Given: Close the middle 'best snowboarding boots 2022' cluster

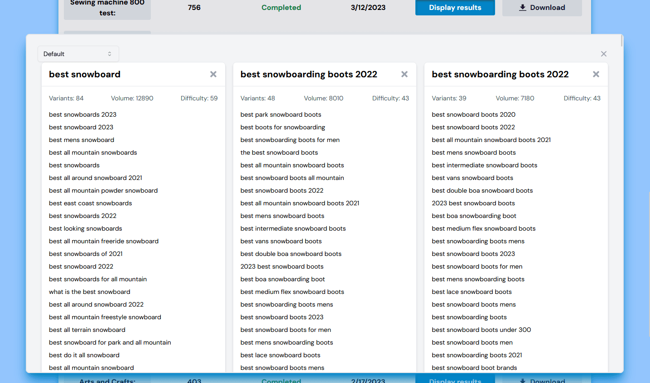Looking at the screenshot, I should click(404, 74).
